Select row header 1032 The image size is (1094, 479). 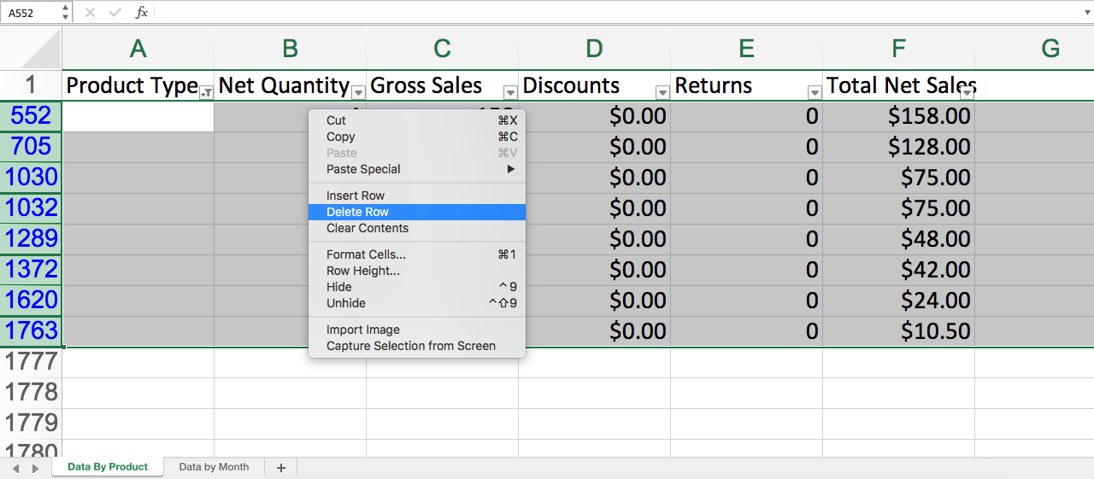point(31,207)
